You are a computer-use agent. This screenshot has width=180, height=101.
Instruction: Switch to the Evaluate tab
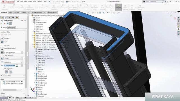tap(23, 12)
